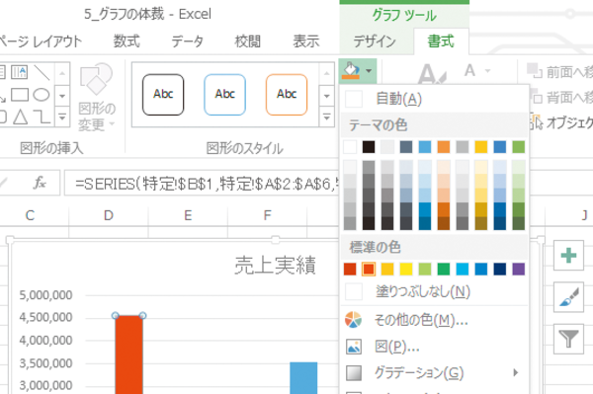Select the elbow connector shape
Screen dimensions: 593x394
point(42,118)
